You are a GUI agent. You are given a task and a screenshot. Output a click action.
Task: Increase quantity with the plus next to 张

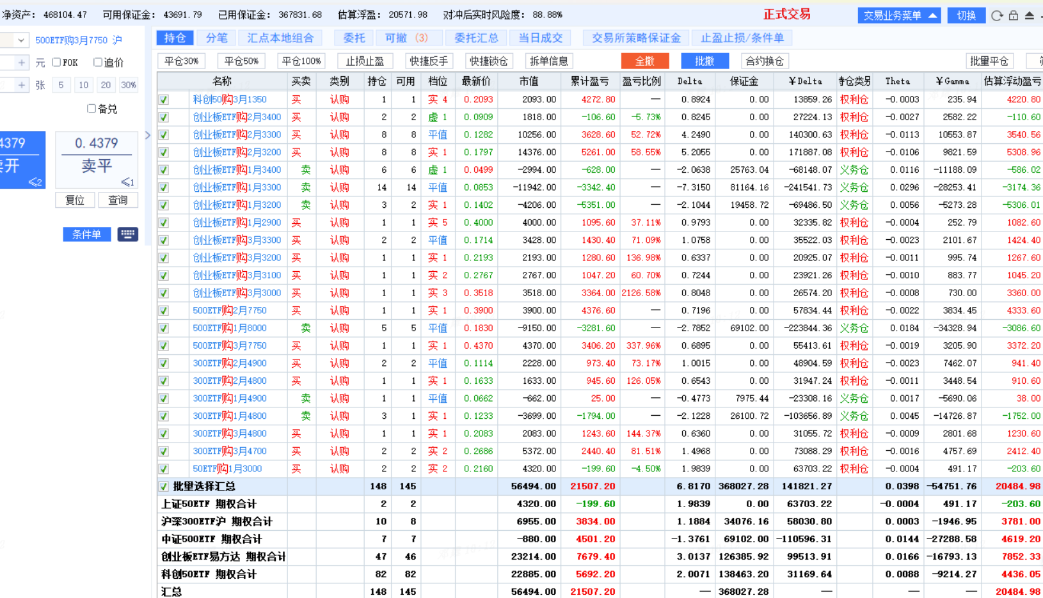pos(22,85)
